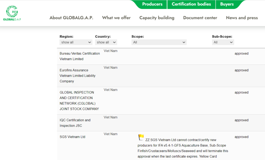Click approved status for Eurofins Assurance
Image resolution: width=265 pixels, height=160 pixels.
(x=241, y=70)
